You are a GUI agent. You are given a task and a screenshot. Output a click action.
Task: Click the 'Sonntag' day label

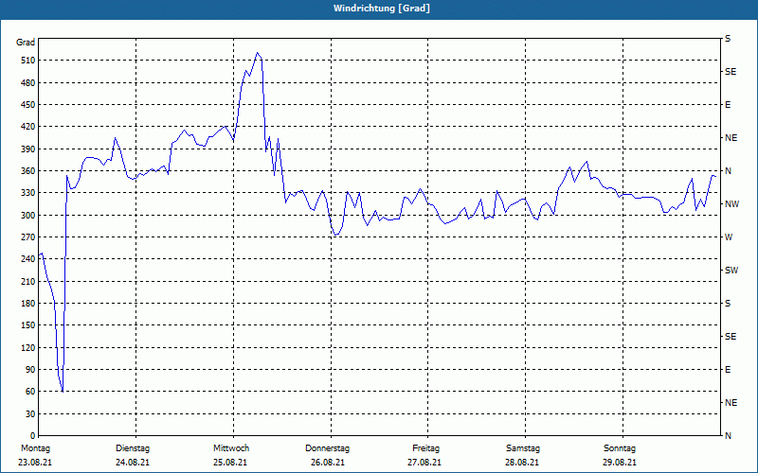point(620,448)
